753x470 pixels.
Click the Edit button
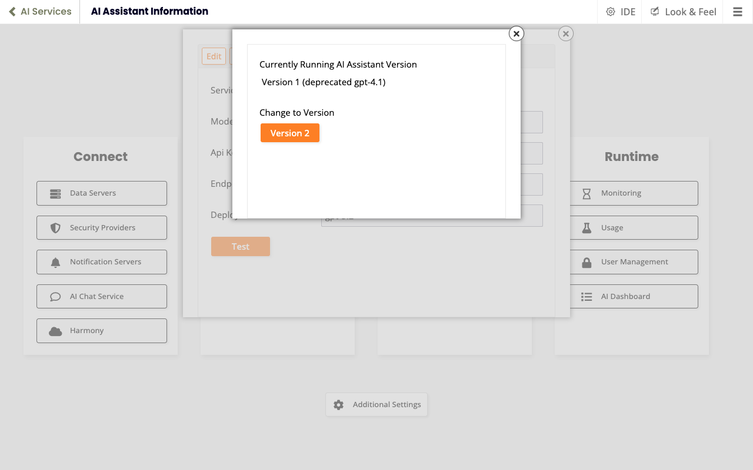coord(214,56)
